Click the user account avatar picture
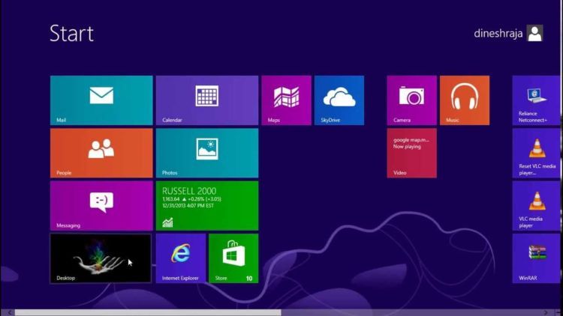563x316 pixels. 534,33
